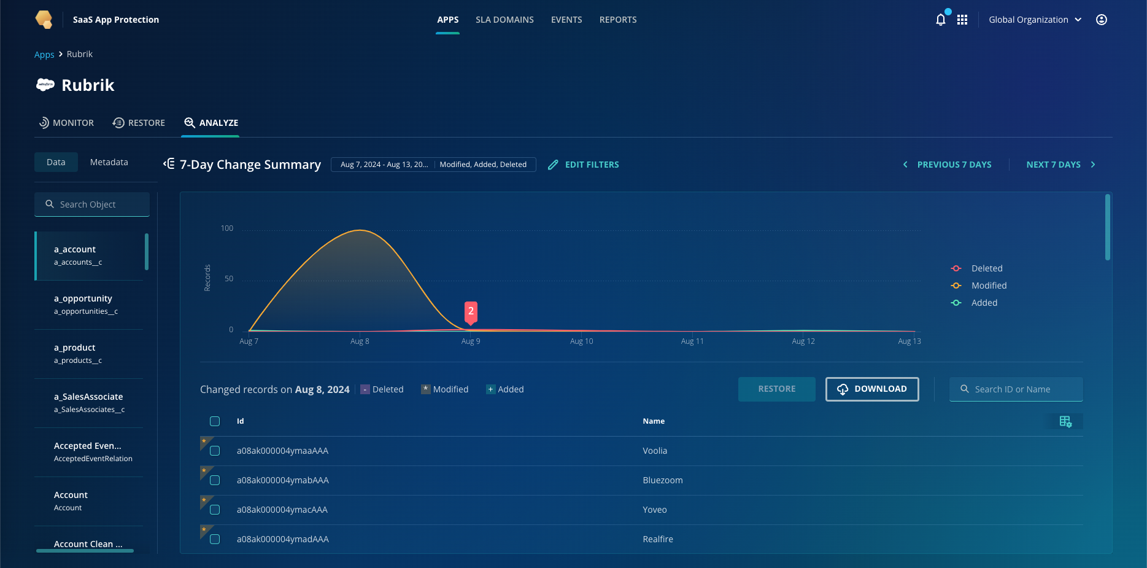Select the AcceptedEventRelation object

(90, 452)
